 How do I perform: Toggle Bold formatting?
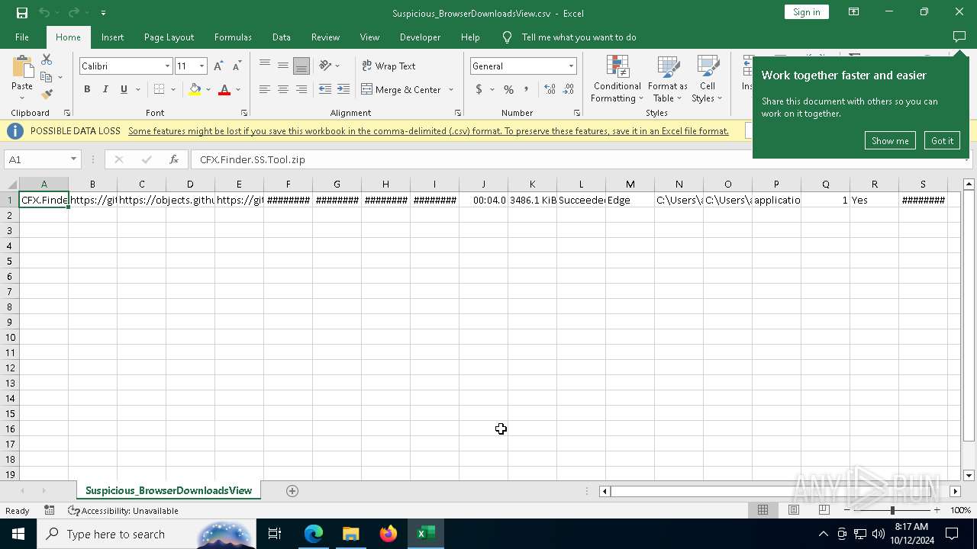coord(87,89)
